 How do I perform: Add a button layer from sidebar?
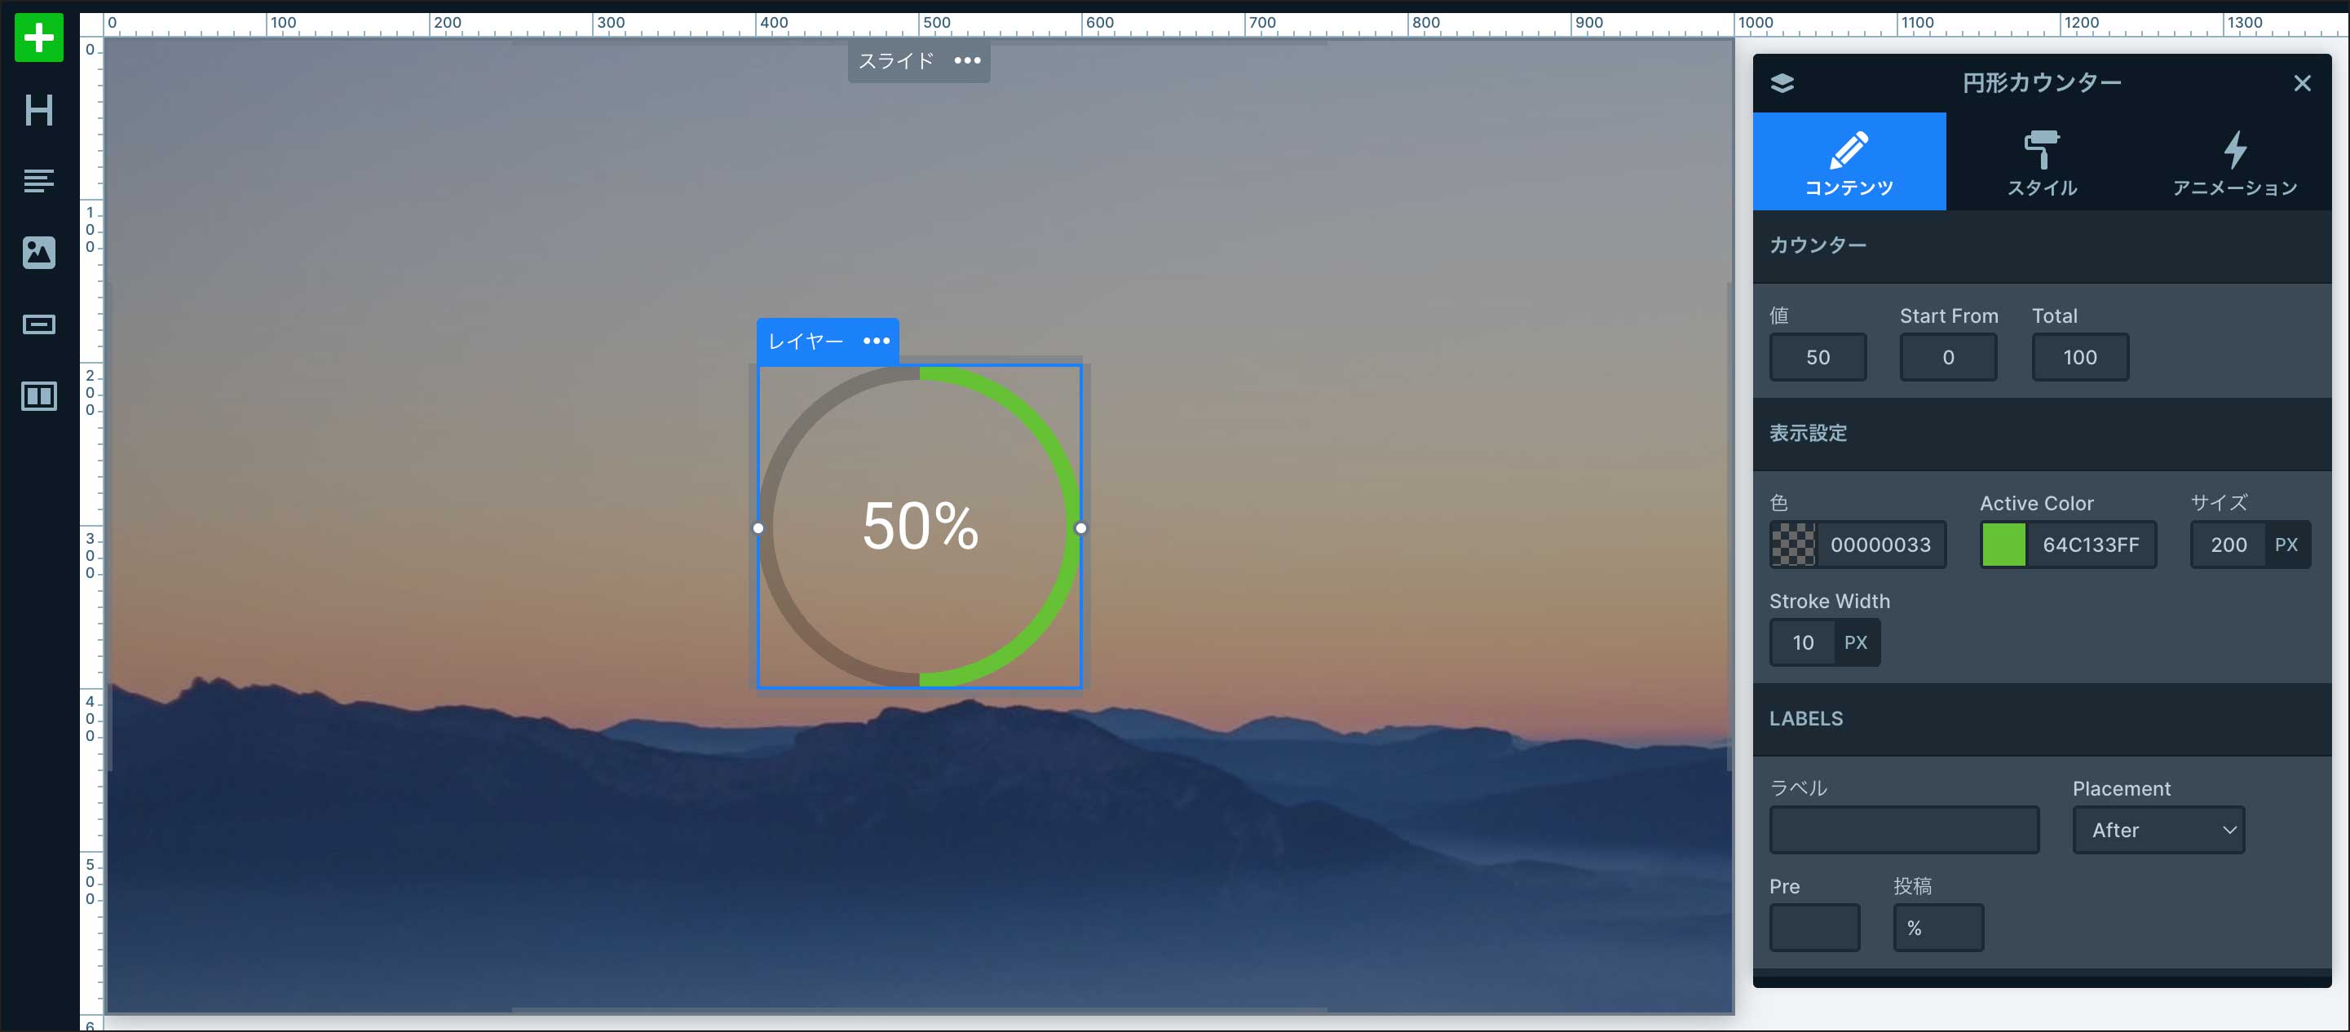[38, 324]
